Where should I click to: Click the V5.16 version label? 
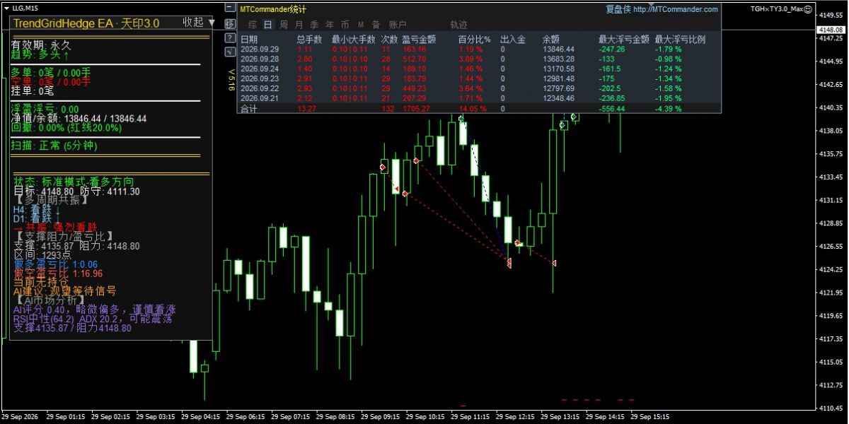coord(231,80)
